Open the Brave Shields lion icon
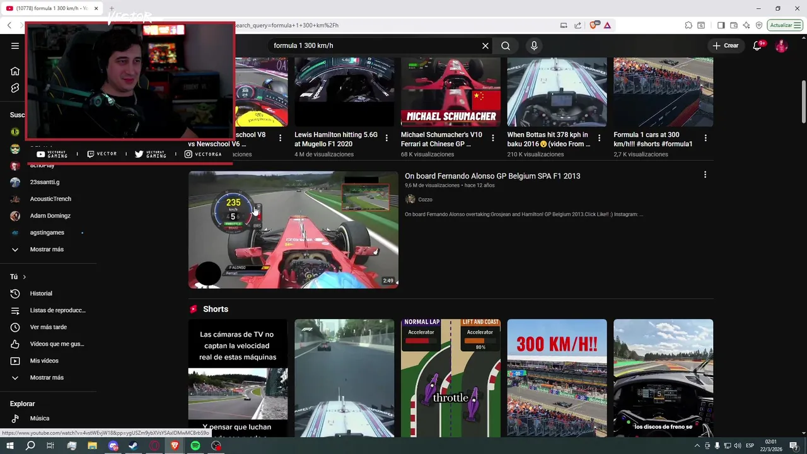Image resolution: width=807 pixels, height=454 pixels. pyautogui.click(x=593, y=25)
